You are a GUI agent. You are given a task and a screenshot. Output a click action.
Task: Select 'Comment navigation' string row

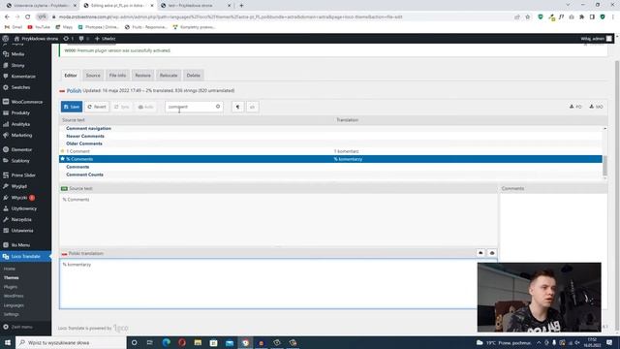pyautogui.click(x=330, y=129)
